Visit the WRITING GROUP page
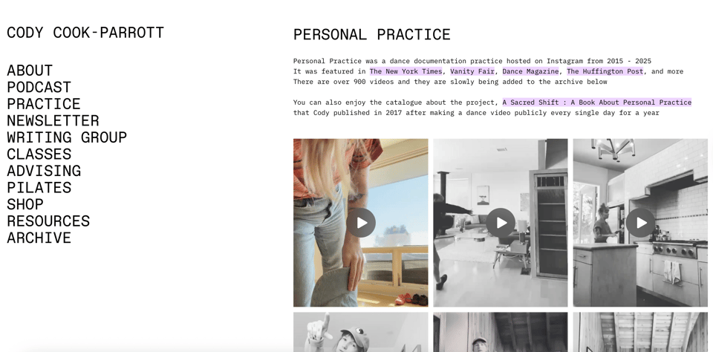Viewport: 713px width, 352px height. [67, 137]
